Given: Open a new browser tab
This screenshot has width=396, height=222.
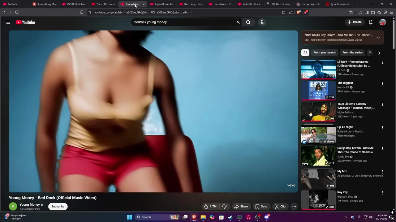Looking at the screenshot, I should pos(356,4).
